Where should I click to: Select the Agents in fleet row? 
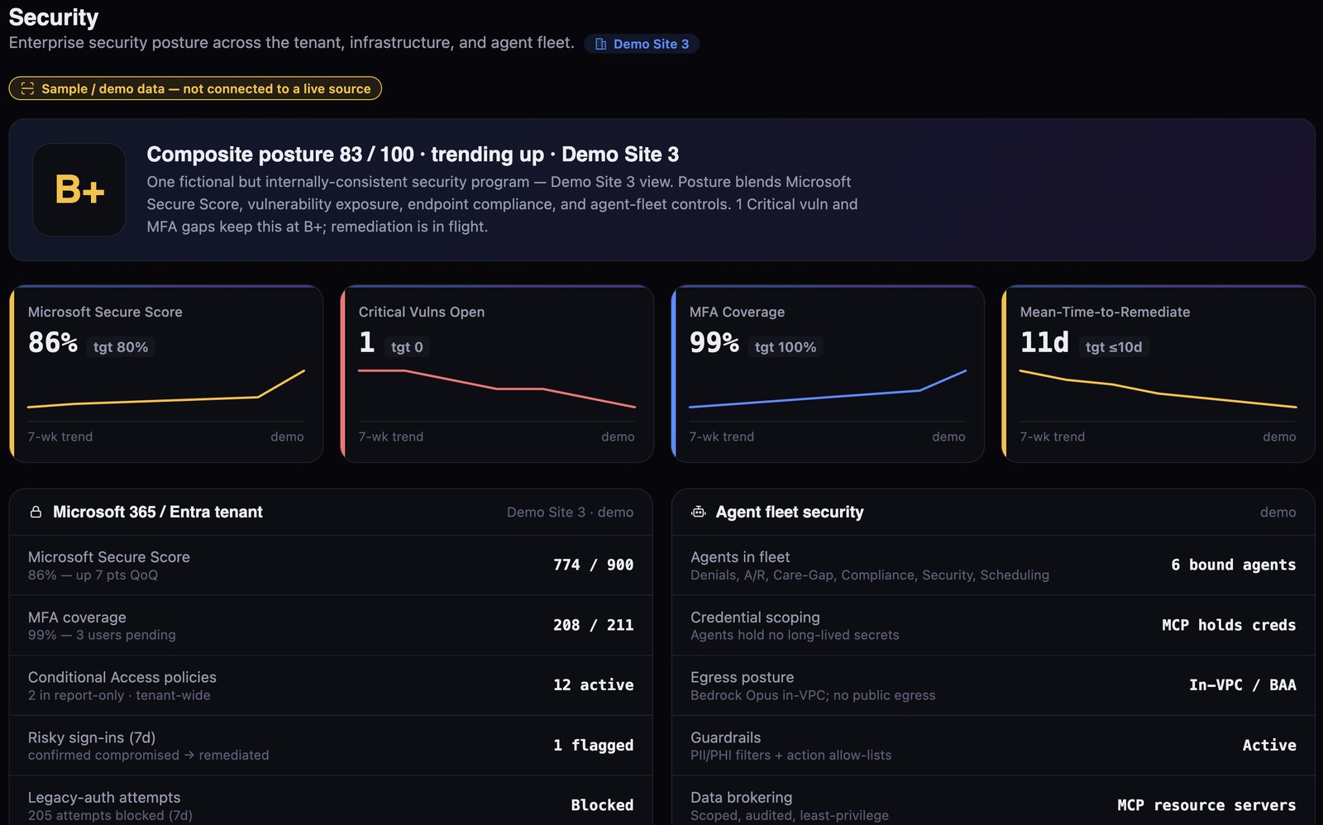coord(993,565)
